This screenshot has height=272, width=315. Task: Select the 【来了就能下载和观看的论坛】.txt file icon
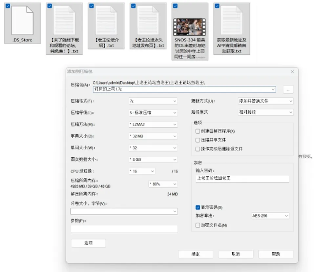point(64,20)
